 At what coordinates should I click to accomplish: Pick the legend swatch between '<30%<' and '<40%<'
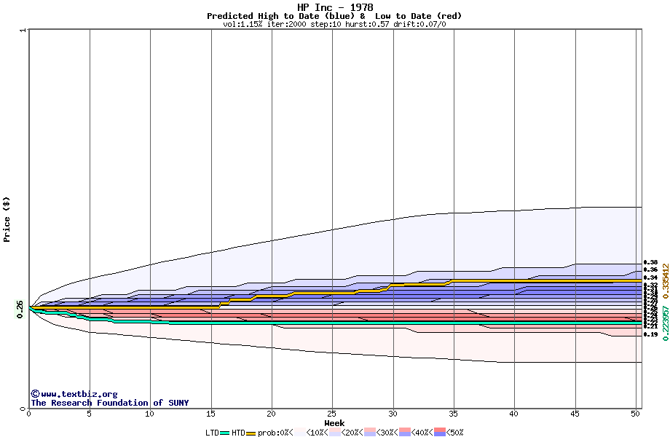405,433
